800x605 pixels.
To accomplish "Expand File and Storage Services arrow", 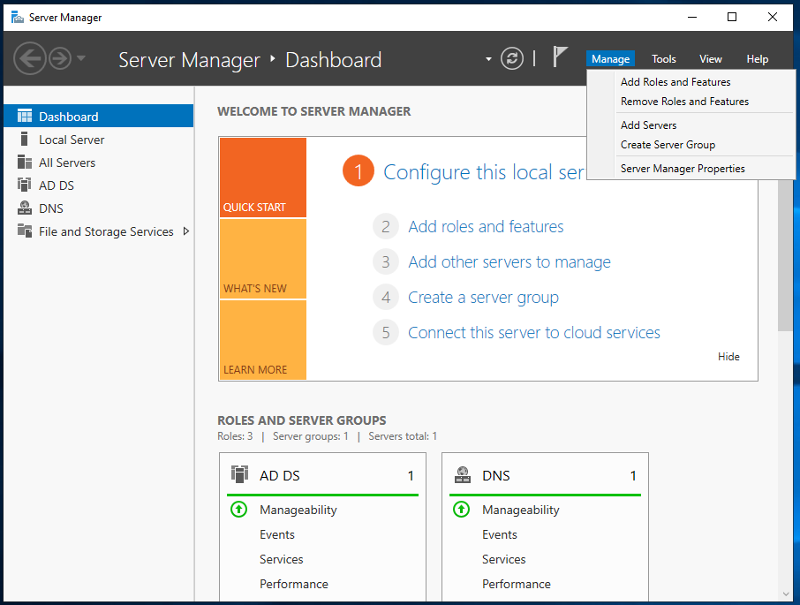I will pos(186,231).
